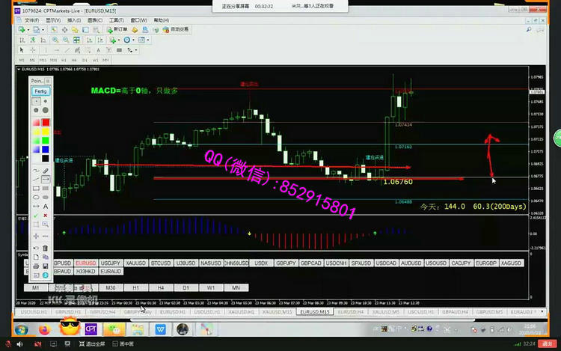The height and width of the screenshot is (351, 561).
Task: Open Firefox from the Windows taskbar
Action: click(46, 329)
